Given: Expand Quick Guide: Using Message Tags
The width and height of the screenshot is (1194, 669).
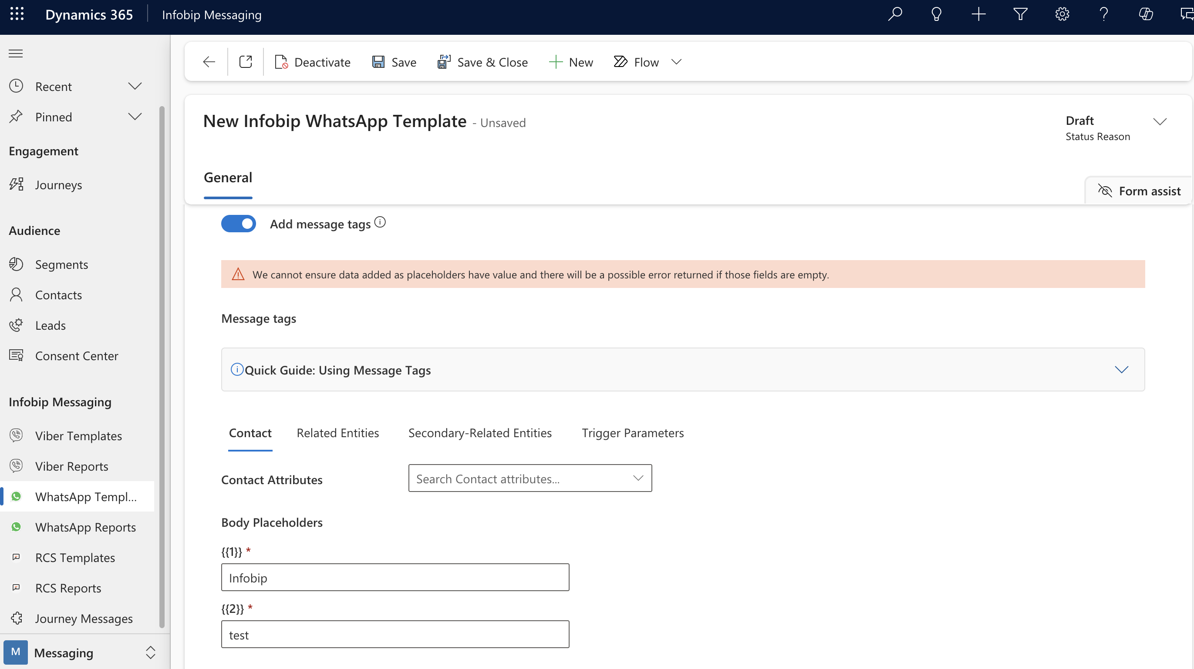Looking at the screenshot, I should tap(1121, 370).
